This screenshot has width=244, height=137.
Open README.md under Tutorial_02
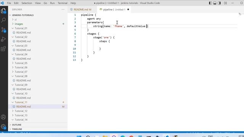[x=38, y=41]
